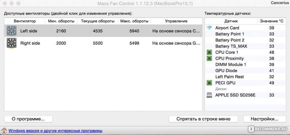Image resolution: width=290 pixels, height=135 pixels.
Task: Select the PECI GPU sensor label
Action: [225, 83]
